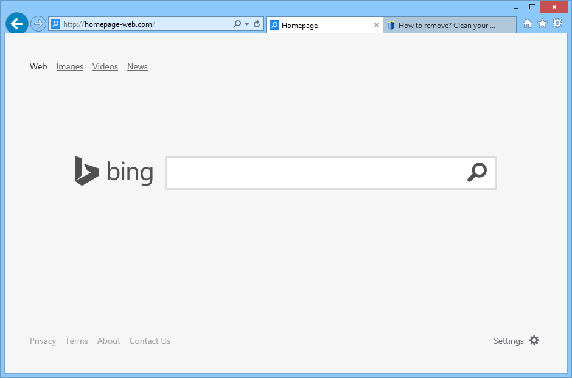This screenshot has width=572, height=378.
Task: Click the address bar search magnifier icon
Action: pyautogui.click(x=237, y=24)
